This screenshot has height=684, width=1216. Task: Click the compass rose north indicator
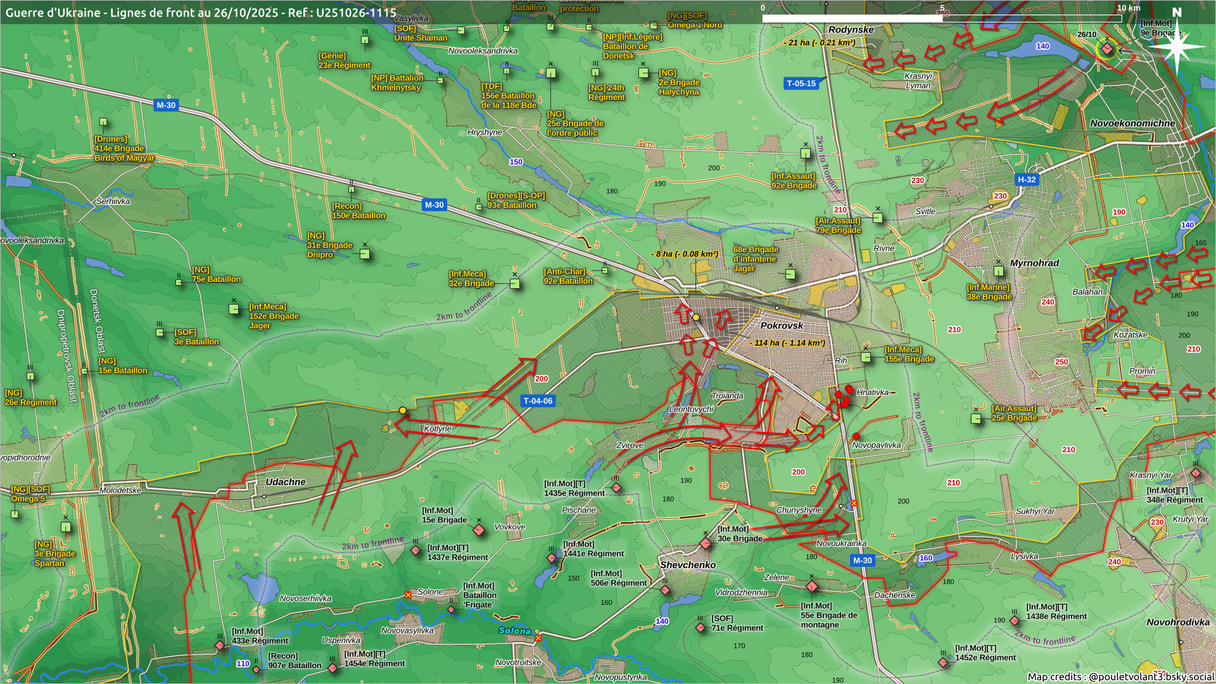click(1177, 46)
